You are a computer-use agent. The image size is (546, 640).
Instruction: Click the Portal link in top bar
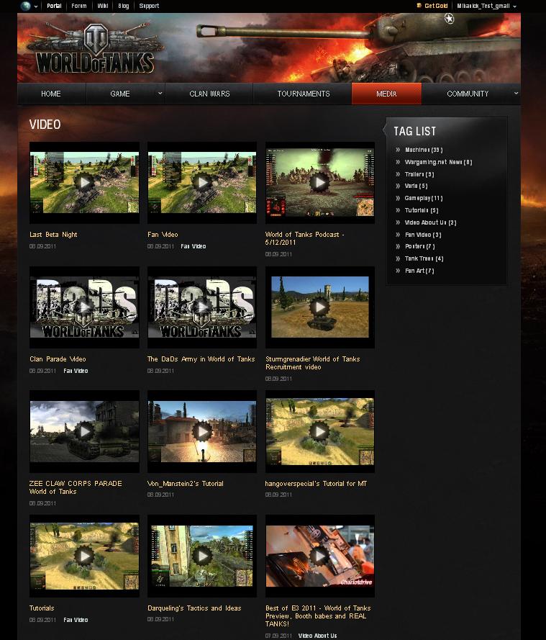click(x=54, y=6)
